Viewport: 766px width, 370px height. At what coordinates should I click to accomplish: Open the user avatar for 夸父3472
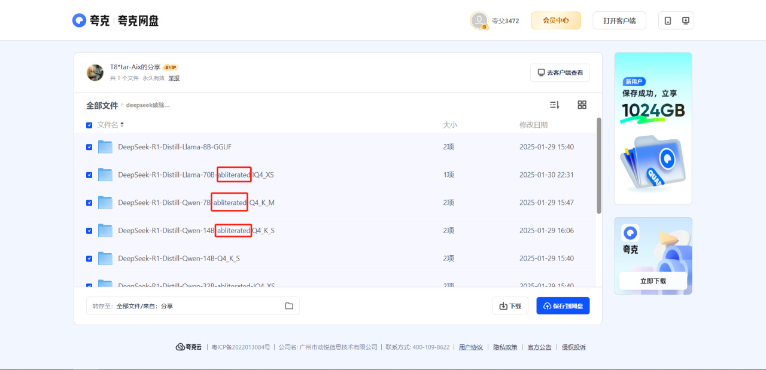pos(479,20)
